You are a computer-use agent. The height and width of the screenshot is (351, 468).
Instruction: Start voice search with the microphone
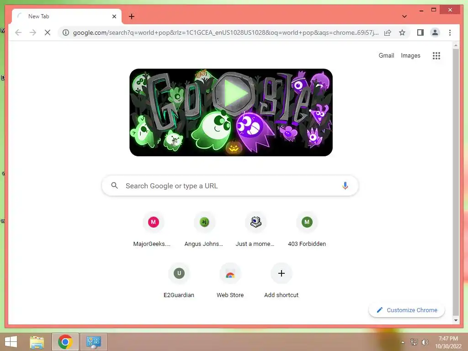click(x=345, y=186)
